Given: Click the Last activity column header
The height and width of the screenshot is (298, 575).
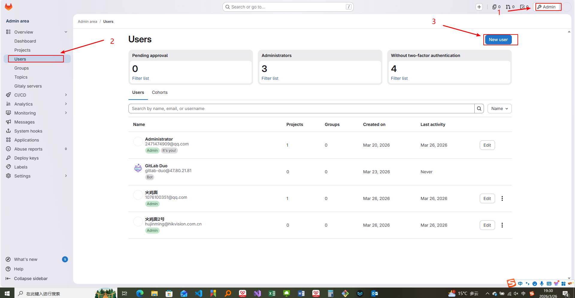Looking at the screenshot, I should point(433,124).
